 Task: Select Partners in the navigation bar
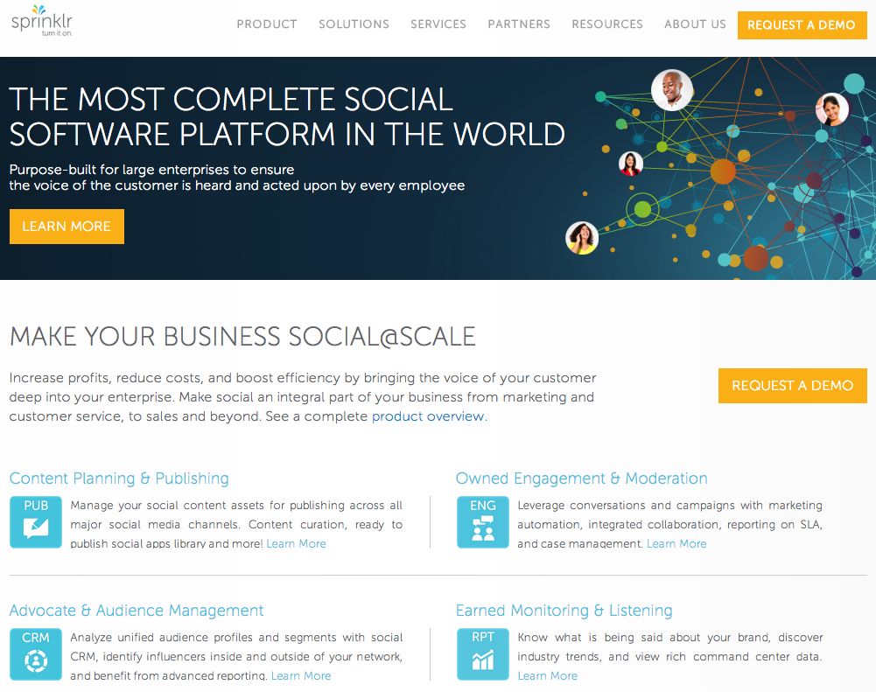519,24
